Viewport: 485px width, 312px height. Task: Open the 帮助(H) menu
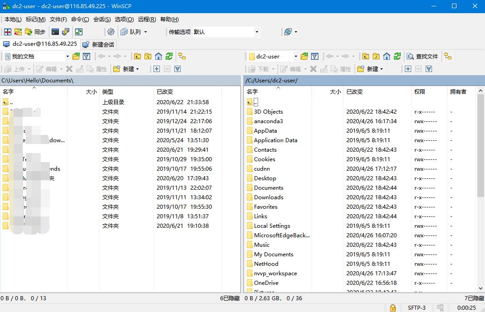tap(169, 19)
